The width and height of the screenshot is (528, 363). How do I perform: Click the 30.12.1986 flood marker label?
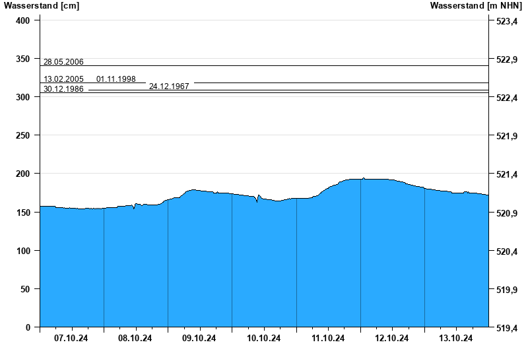point(63,89)
